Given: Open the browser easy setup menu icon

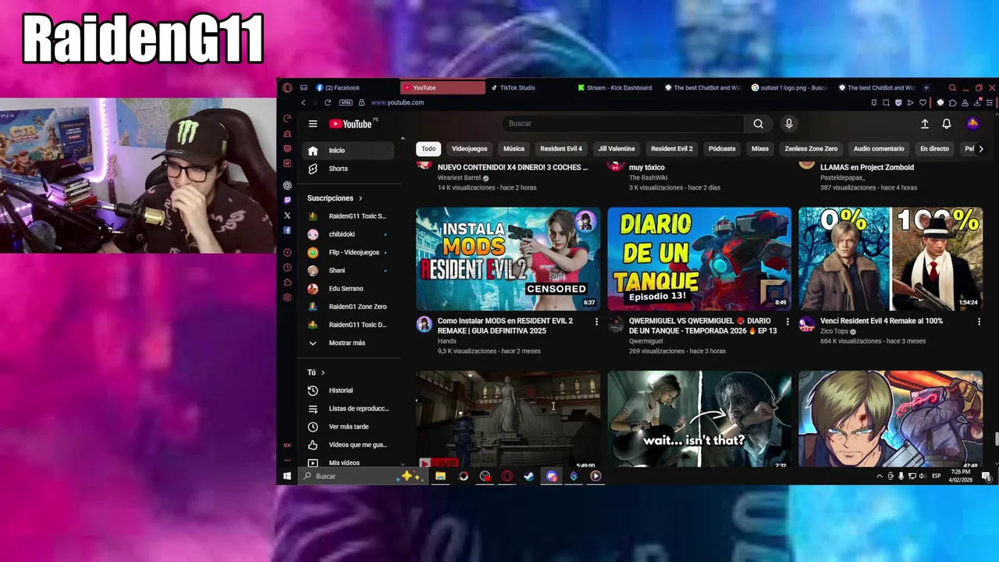Looking at the screenshot, I should tap(990, 103).
